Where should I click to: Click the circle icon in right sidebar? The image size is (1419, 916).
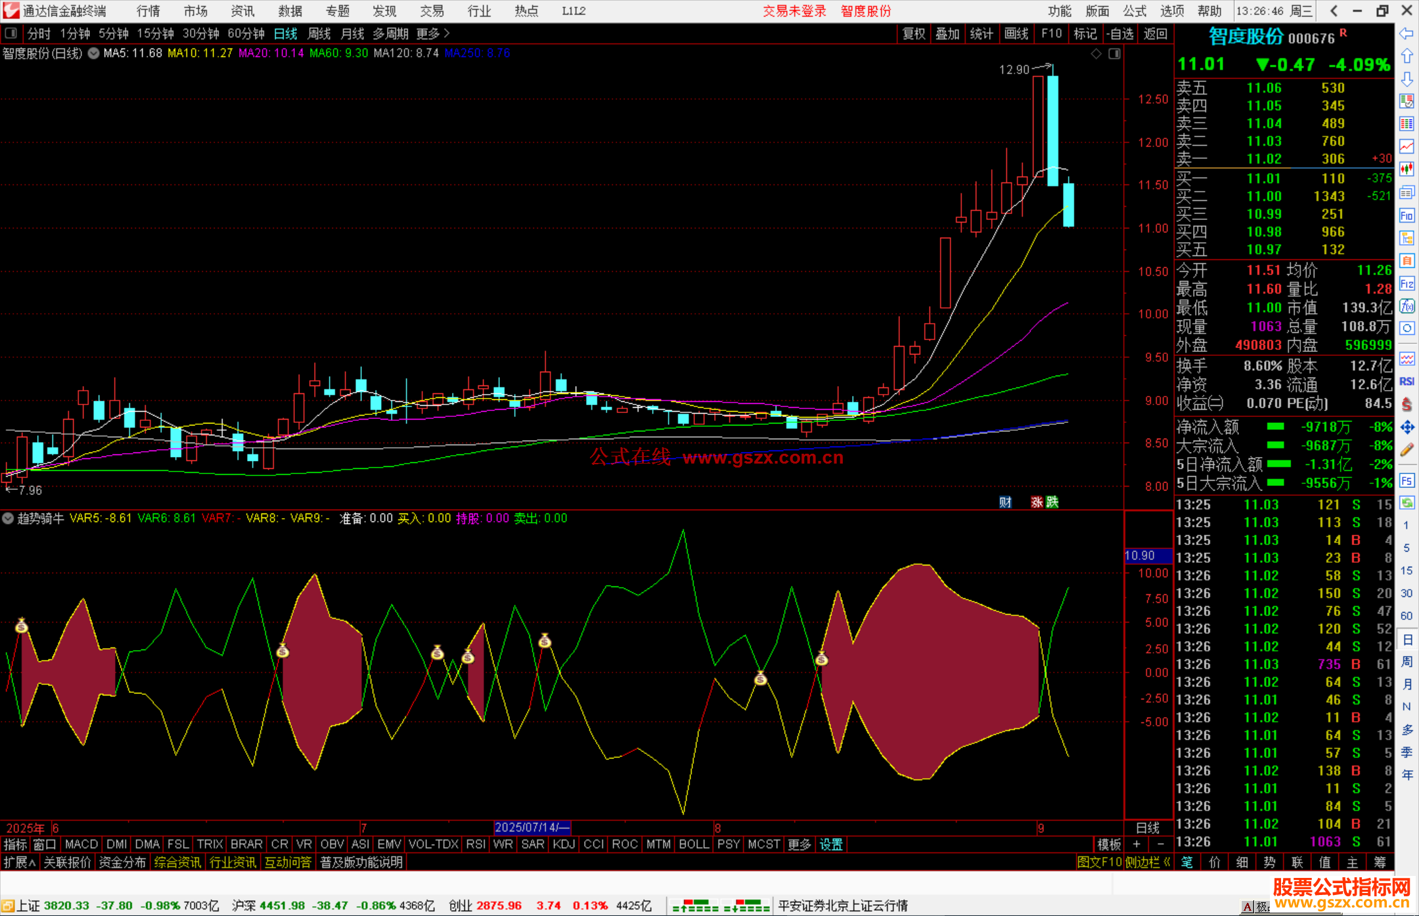coord(1407,328)
